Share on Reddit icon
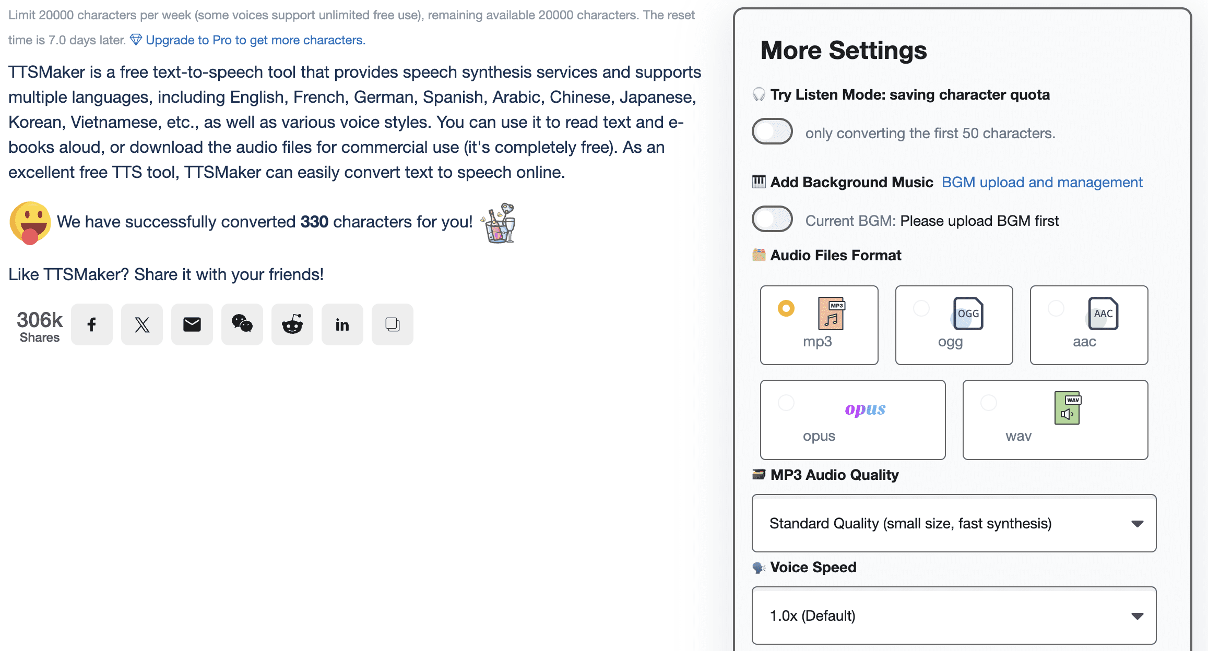The height and width of the screenshot is (651, 1208). point(292,324)
